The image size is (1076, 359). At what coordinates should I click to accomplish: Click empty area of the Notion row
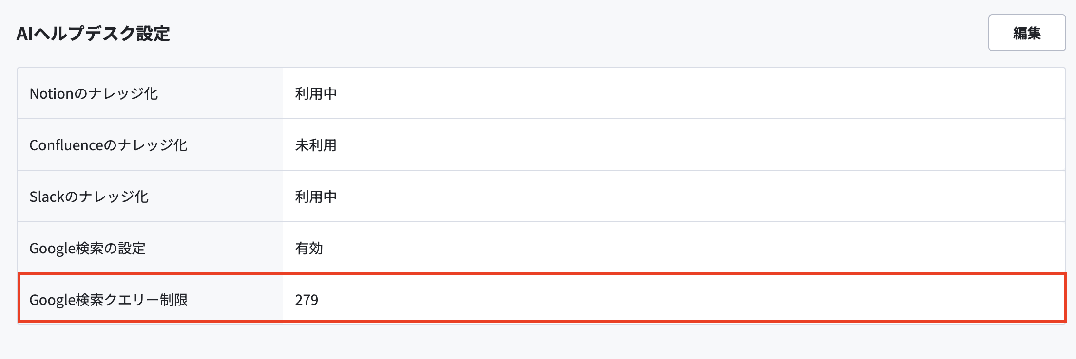[682, 93]
